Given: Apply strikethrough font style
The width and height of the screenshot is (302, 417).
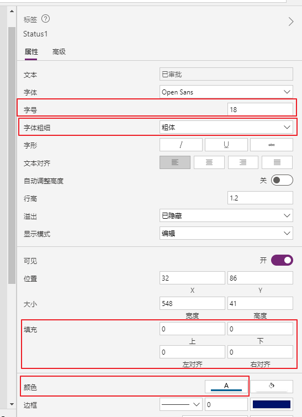Looking at the screenshot, I should tap(272, 145).
